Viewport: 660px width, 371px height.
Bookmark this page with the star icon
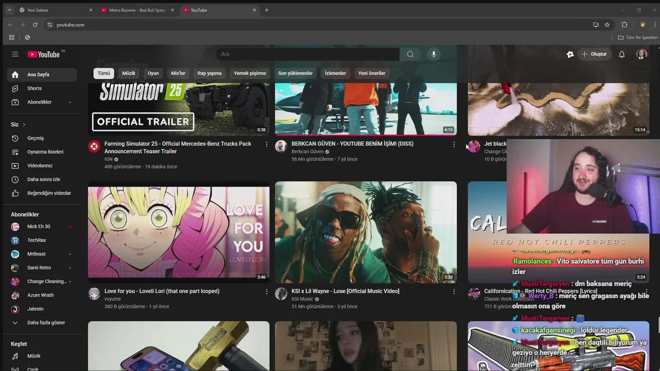pyautogui.click(x=607, y=25)
